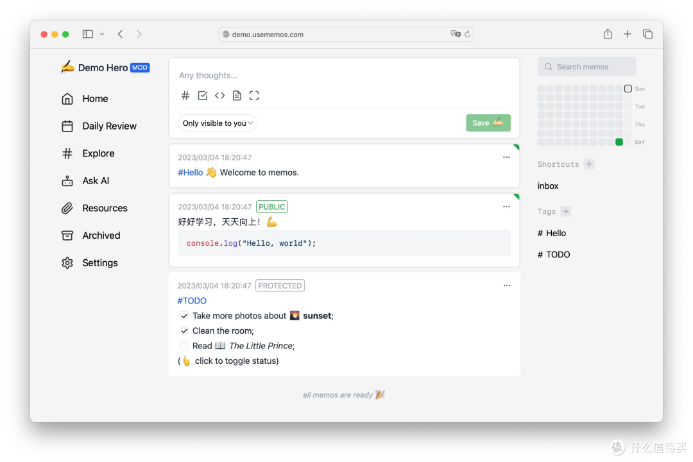693x462 pixels.
Task: Click the PUBLIC visibility badge
Action: pos(272,207)
